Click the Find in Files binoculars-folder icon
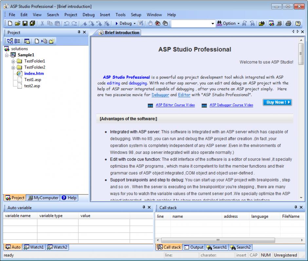 click(261, 23)
